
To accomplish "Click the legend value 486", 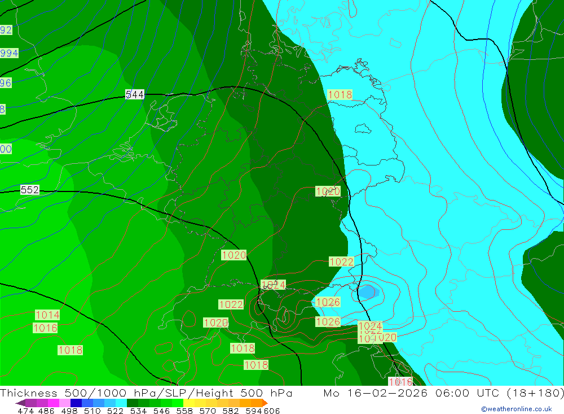I will pos(46,411).
